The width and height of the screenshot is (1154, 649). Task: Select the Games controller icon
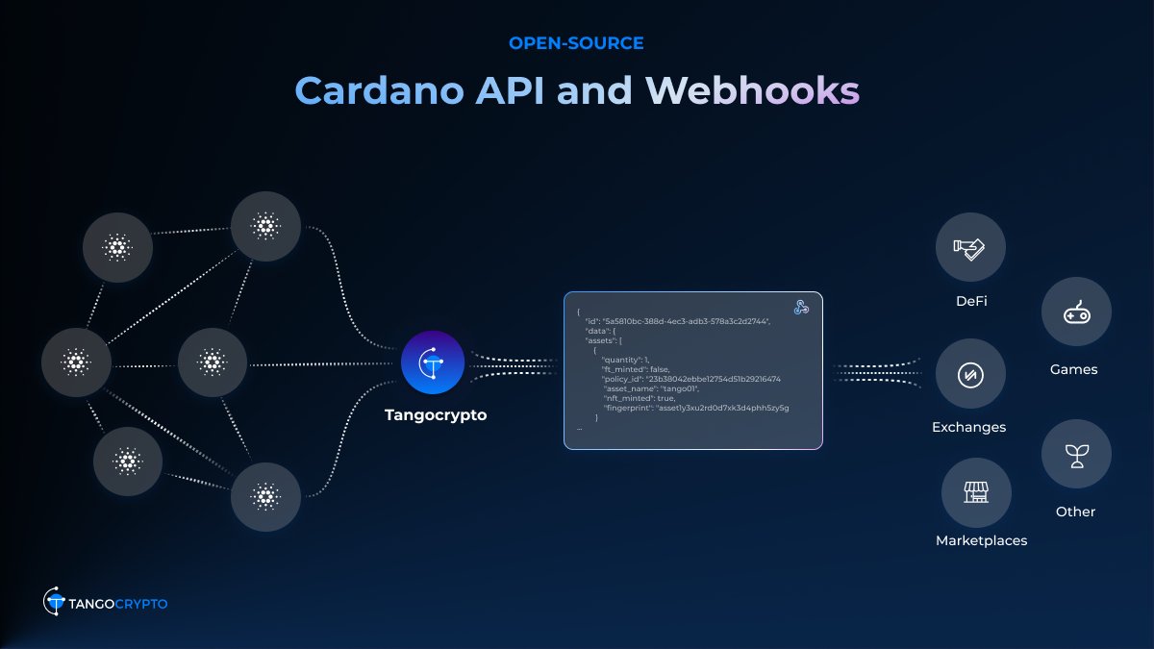(1076, 312)
